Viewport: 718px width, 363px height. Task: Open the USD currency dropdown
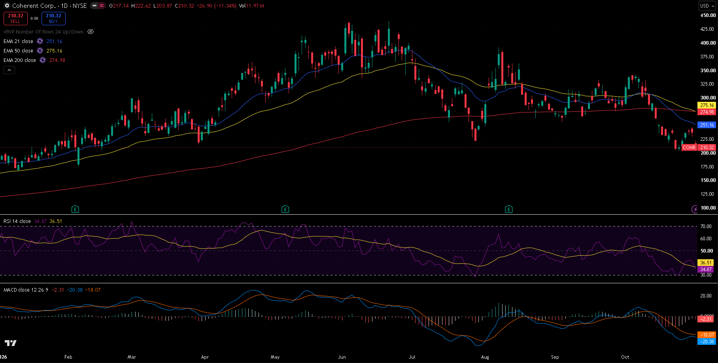tap(707, 6)
